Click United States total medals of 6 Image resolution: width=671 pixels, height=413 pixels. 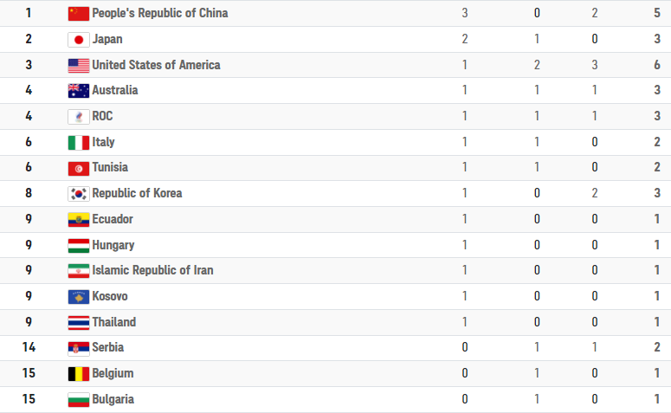(x=657, y=65)
